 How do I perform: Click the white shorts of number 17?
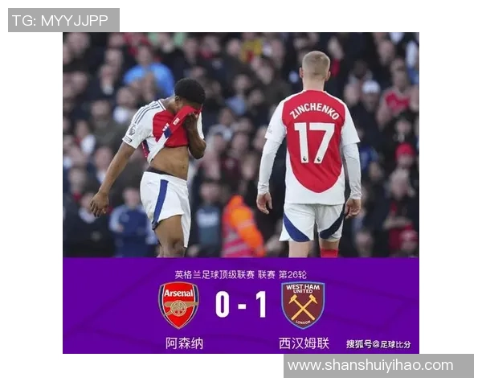click(312, 222)
